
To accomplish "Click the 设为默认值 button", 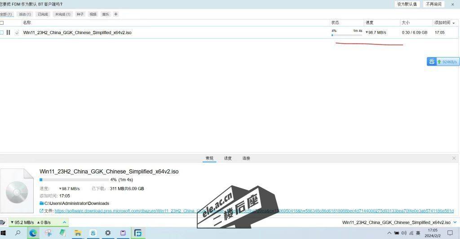I will (x=407, y=4).
